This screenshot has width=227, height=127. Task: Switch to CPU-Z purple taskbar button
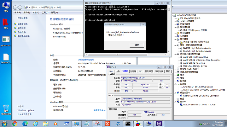(x=159, y=124)
